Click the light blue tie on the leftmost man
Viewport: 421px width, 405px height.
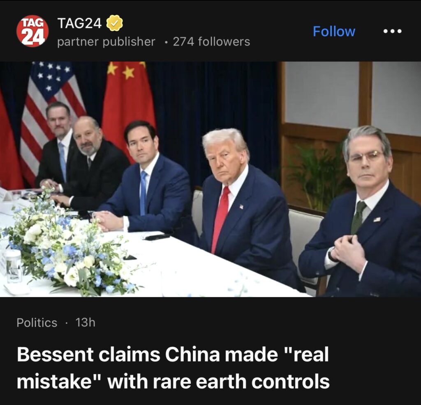[x=62, y=161]
